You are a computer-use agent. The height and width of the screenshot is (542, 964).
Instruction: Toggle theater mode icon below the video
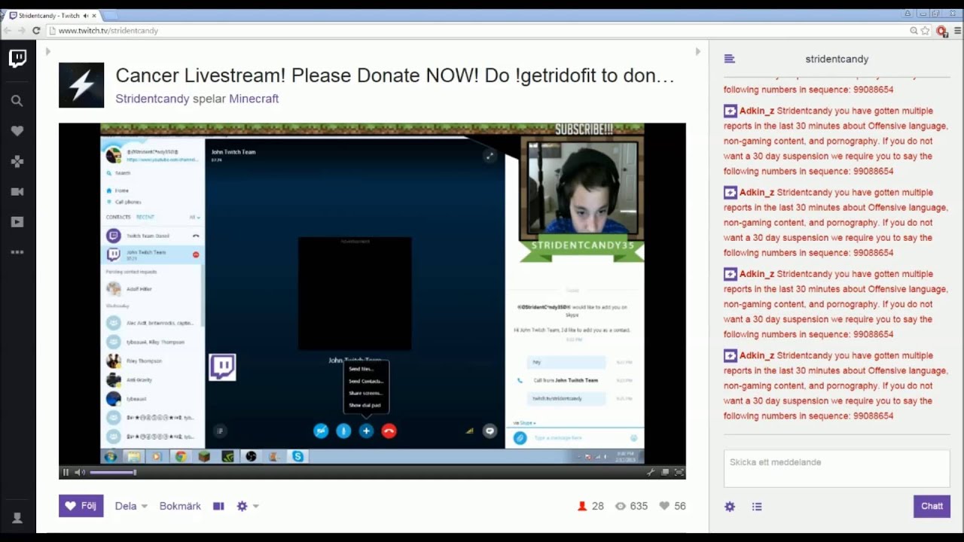click(x=218, y=506)
